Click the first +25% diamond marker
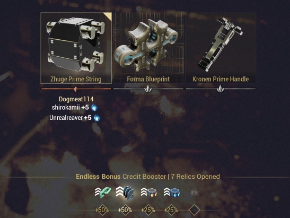The width and height of the screenshot is (290, 218). pos(148,210)
